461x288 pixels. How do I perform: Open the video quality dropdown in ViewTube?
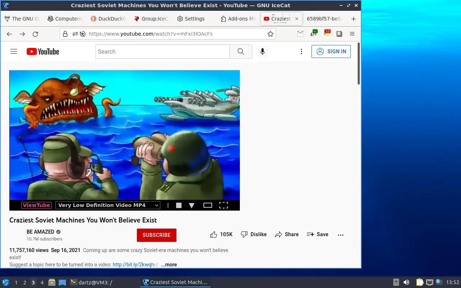[x=108, y=205]
